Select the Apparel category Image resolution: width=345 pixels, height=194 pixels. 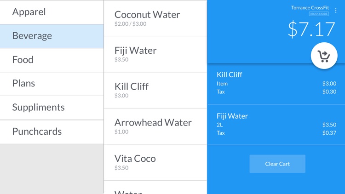52,12
